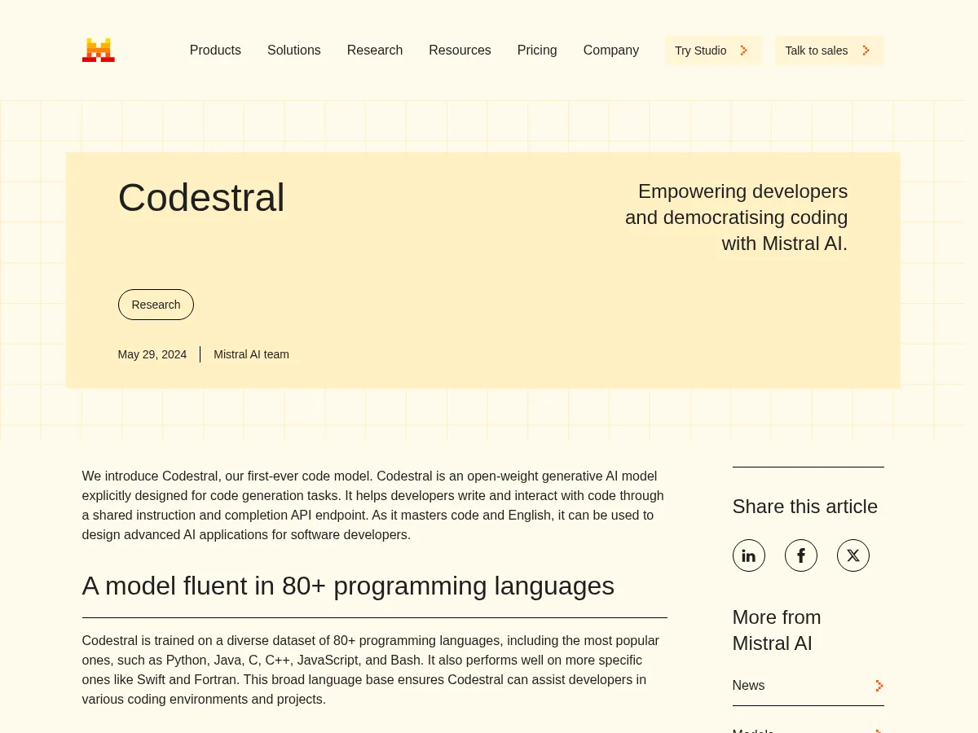Click the Mistral AI logo
The image size is (978, 733).
(98, 50)
